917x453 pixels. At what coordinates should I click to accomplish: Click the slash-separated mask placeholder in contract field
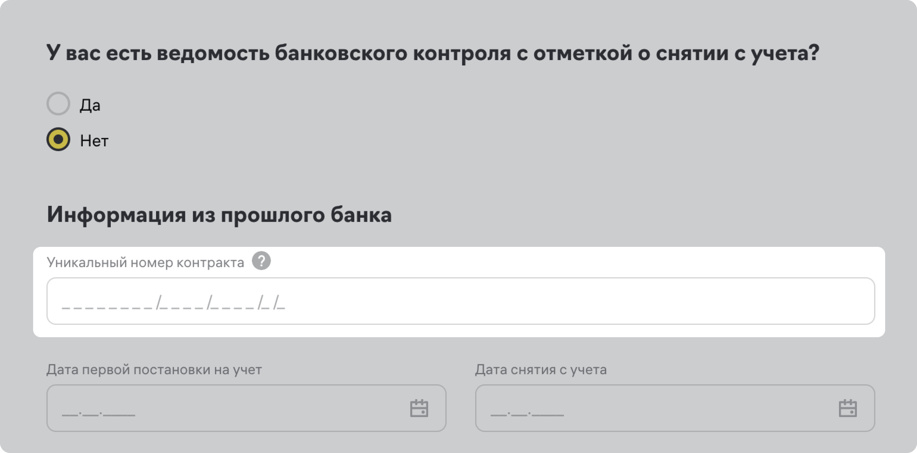[x=173, y=303]
